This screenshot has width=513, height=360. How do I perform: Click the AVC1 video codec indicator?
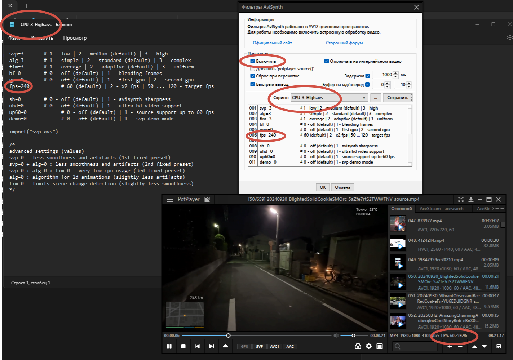point(275,347)
